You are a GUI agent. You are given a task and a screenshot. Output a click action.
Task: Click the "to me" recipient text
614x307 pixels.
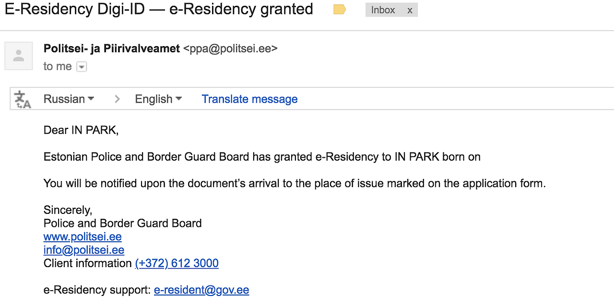click(58, 67)
